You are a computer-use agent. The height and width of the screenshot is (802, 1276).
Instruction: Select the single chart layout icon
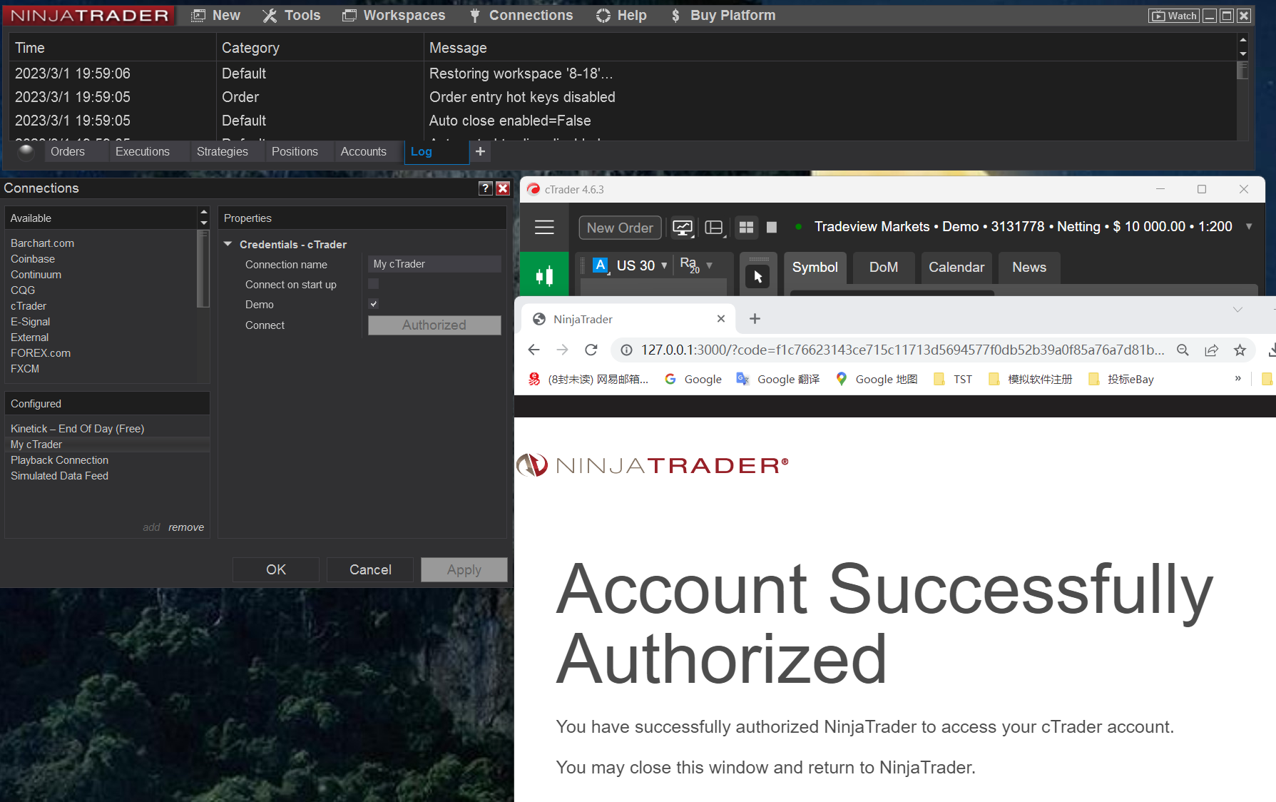click(x=772, y=227)
